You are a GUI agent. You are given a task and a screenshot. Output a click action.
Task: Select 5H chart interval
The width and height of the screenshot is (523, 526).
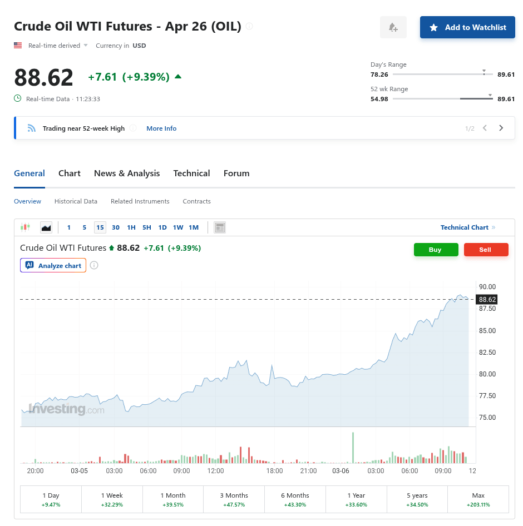point(147,227)
